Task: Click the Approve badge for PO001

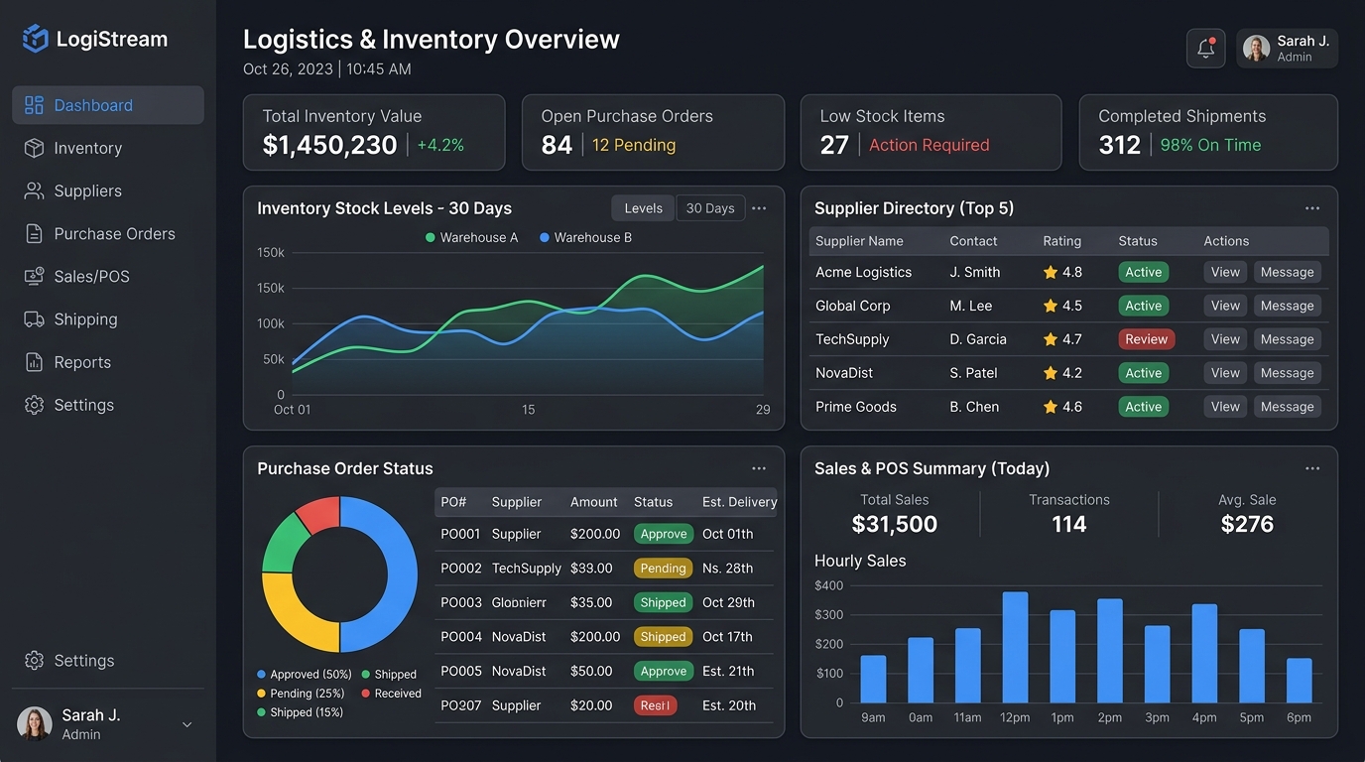Action: coord(663,534)
